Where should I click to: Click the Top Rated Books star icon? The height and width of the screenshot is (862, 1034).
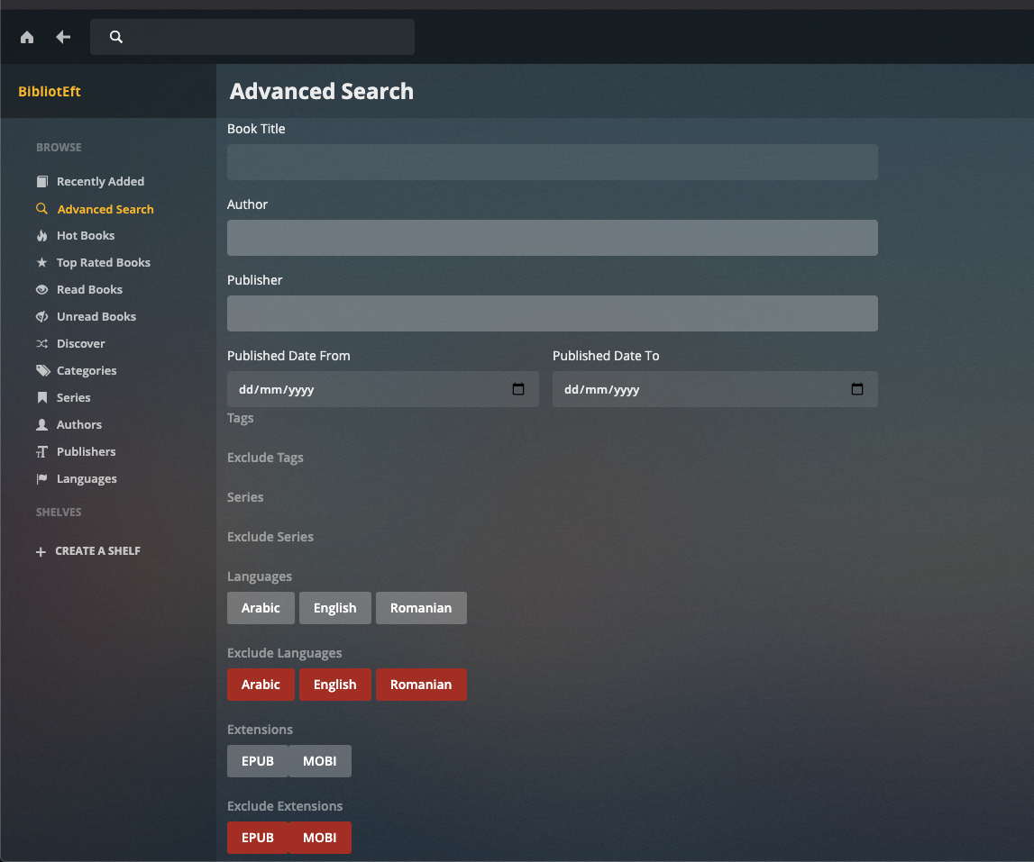[x=42, y=262]
